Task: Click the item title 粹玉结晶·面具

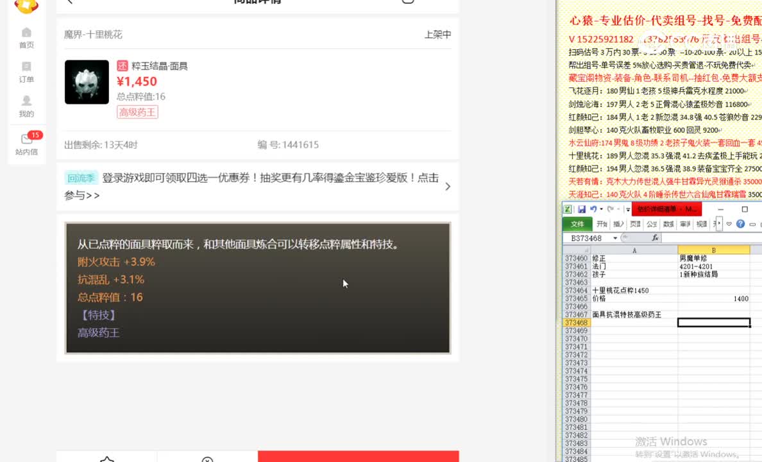Action: pyautogui.click(x=160, y=65)
